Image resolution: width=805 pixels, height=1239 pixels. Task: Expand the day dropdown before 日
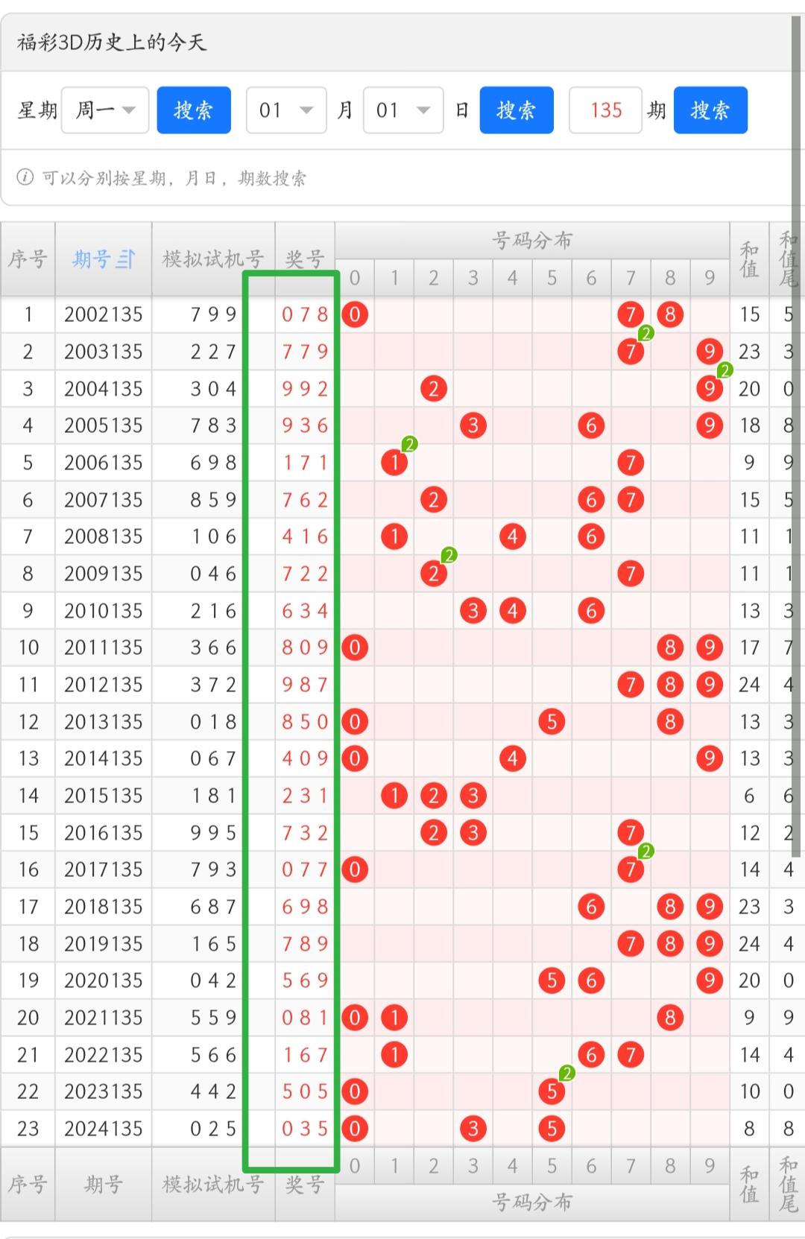tap(403, 110)
